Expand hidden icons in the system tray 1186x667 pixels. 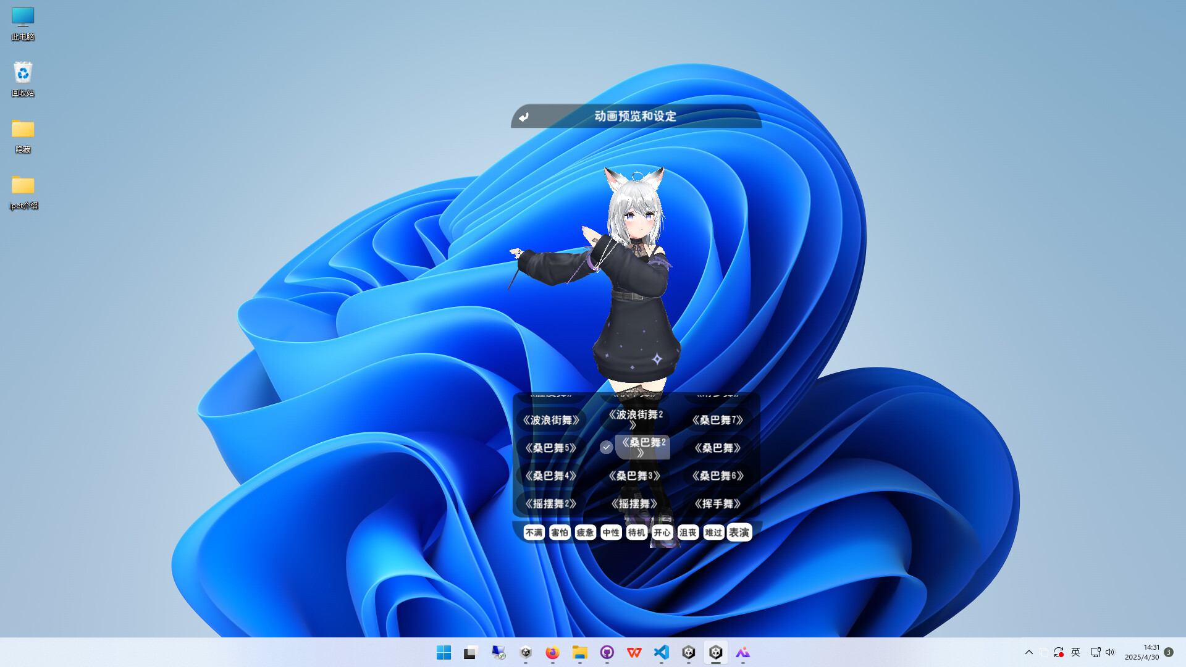tap(1028, 652)
